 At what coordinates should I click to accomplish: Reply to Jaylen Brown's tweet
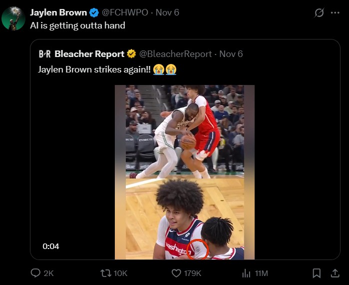pyautogui.click(x=36, y=273)
